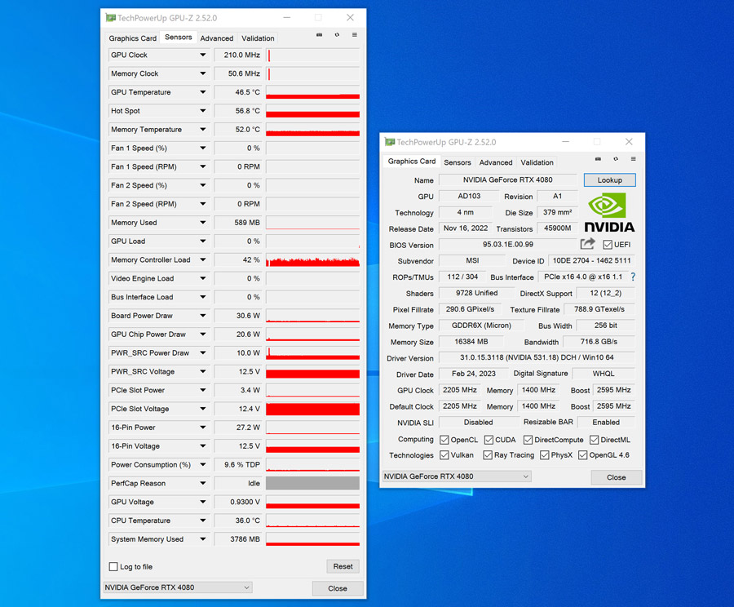This screenshot has width=734, height=607.
Task: Enable the Log to file checkbox
Action: coord(113,567)
